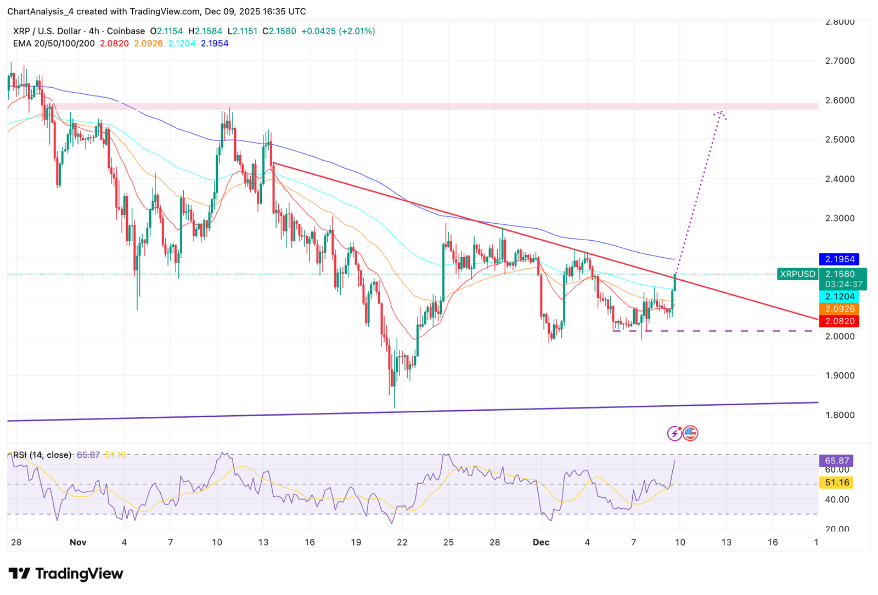
Task: Select the cyan 2.1204 EMA 100 price tag
Action: pos(839,297)
